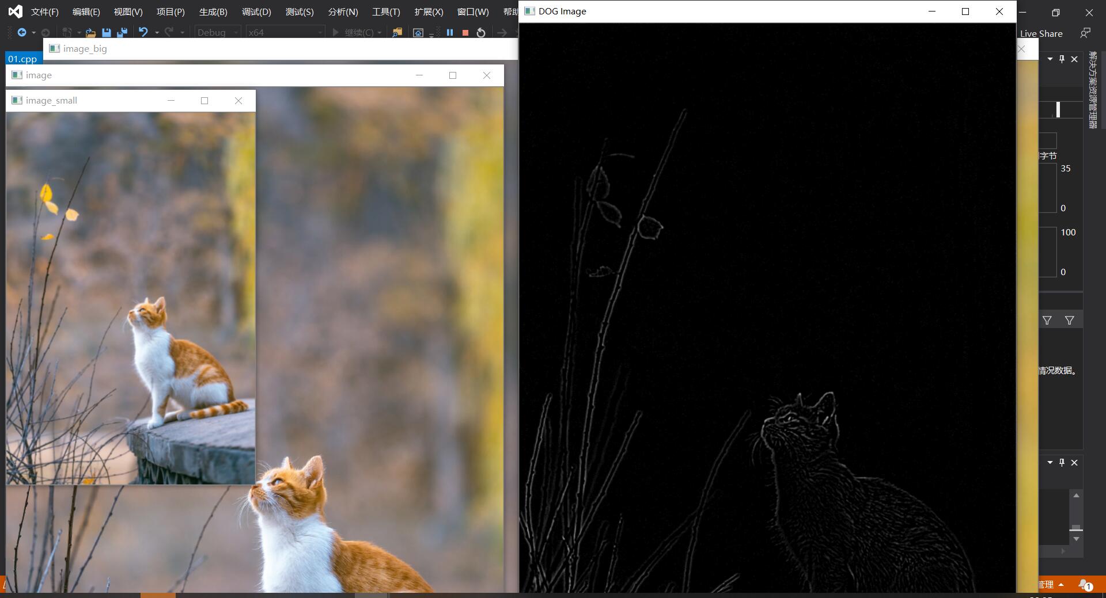Click the restart debugging icon
Screen dimensions: 1106x598
point(481,32)
